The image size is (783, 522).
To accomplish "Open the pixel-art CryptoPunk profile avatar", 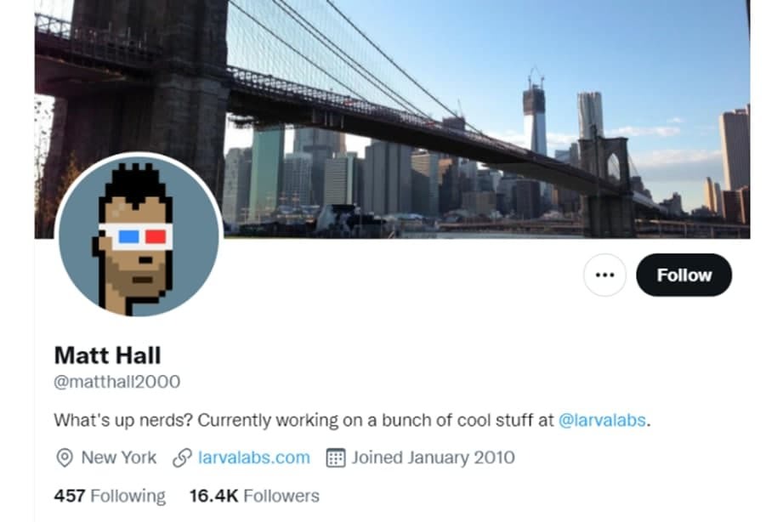I will point(139,235).
